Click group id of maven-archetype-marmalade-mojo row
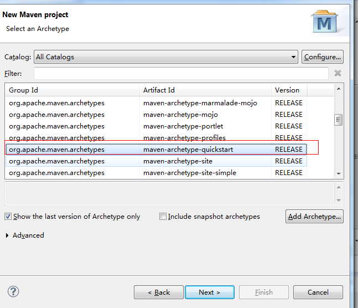Viewport: 358px width, 308px height. point(56,103)
